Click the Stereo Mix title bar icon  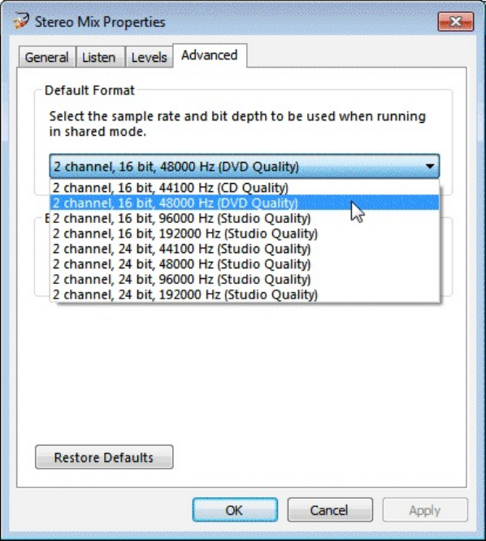point(21,20)
